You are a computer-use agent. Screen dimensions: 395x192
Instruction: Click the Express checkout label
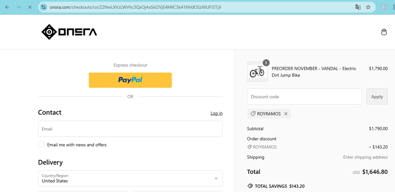(130, 65)
